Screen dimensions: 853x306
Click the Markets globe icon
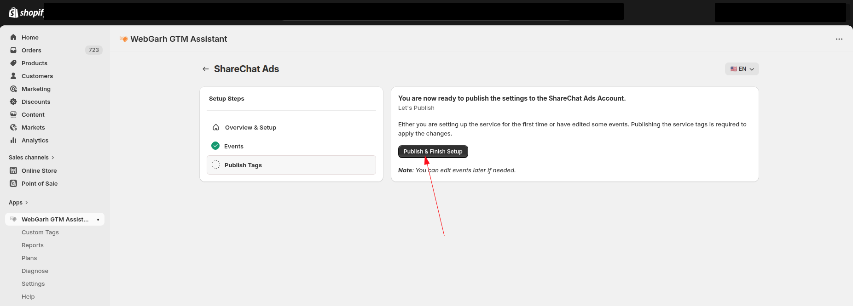click(x=13, y=127)
